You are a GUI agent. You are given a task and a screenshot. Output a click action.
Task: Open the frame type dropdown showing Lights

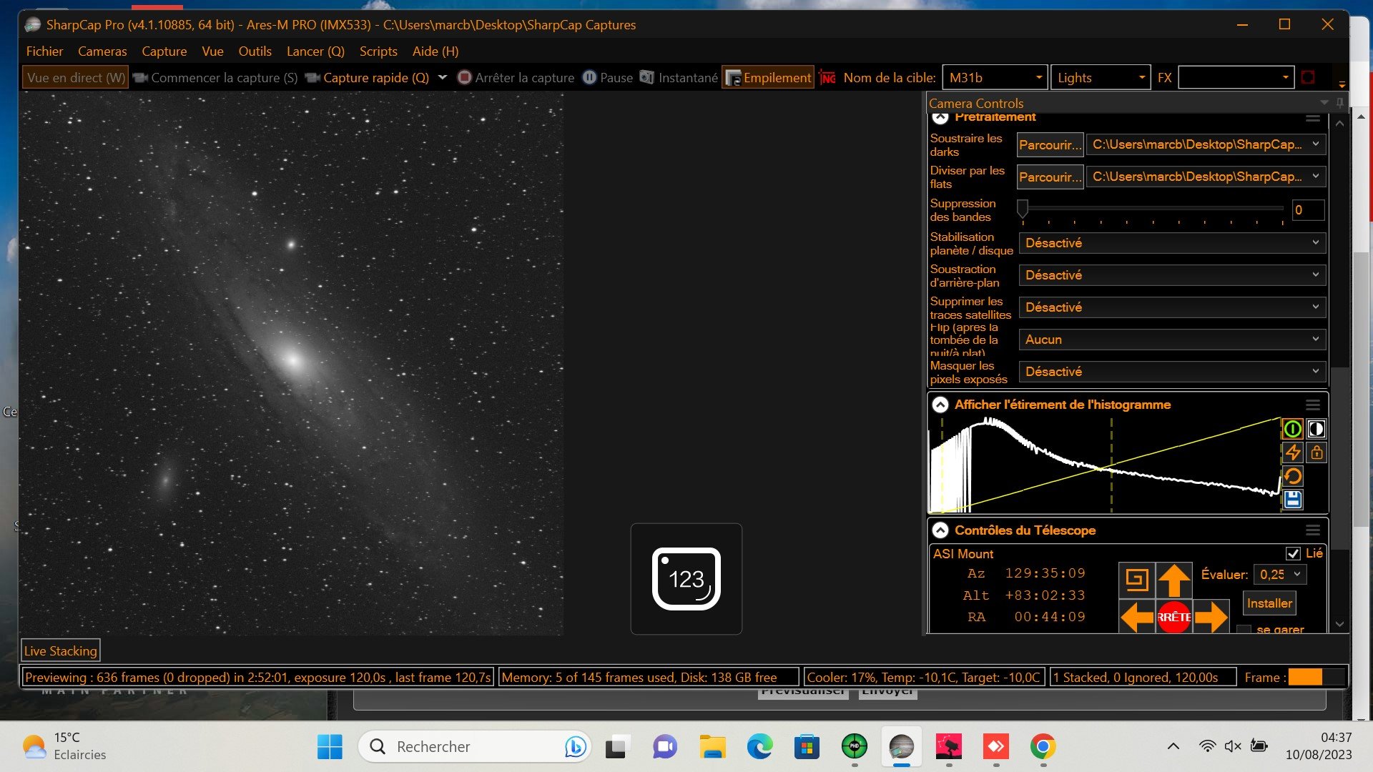[1101, 78]
